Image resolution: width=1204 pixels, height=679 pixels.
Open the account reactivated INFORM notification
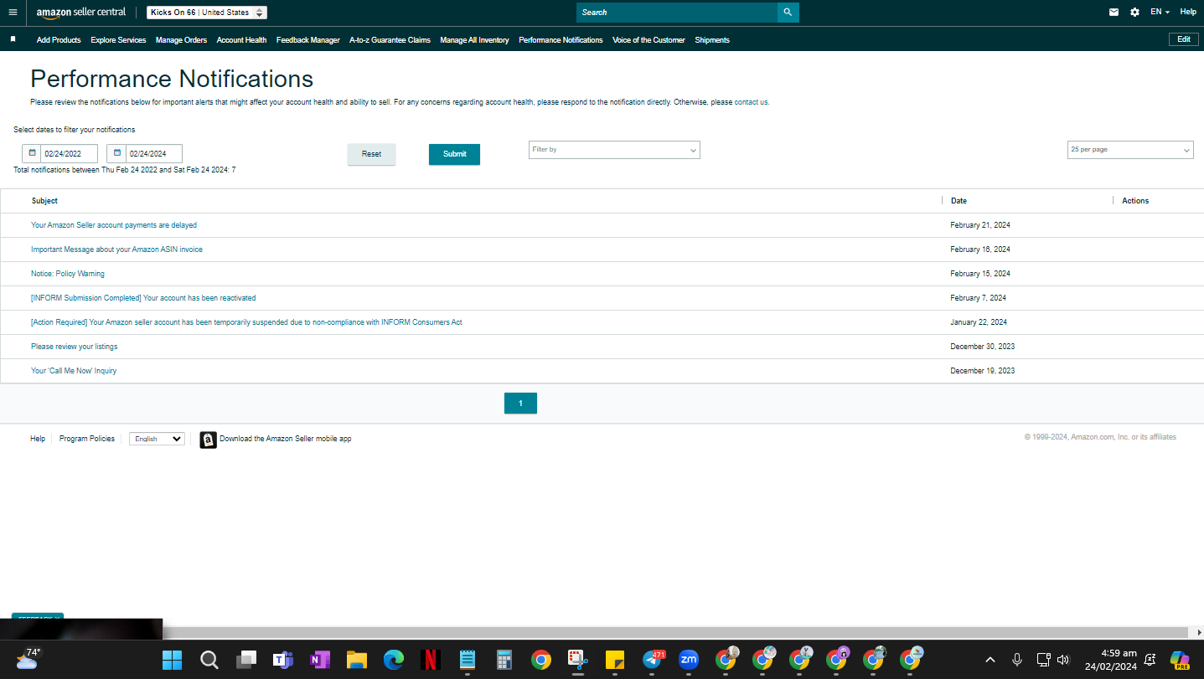[143, 298]
